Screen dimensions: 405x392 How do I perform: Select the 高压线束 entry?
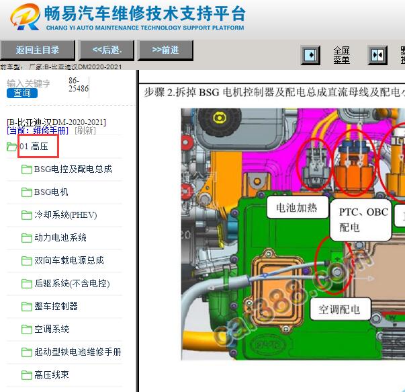pos(52,375)
